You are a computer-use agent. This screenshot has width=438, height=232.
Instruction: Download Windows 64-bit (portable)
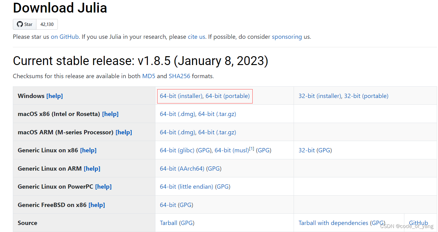tap(228, 96)
